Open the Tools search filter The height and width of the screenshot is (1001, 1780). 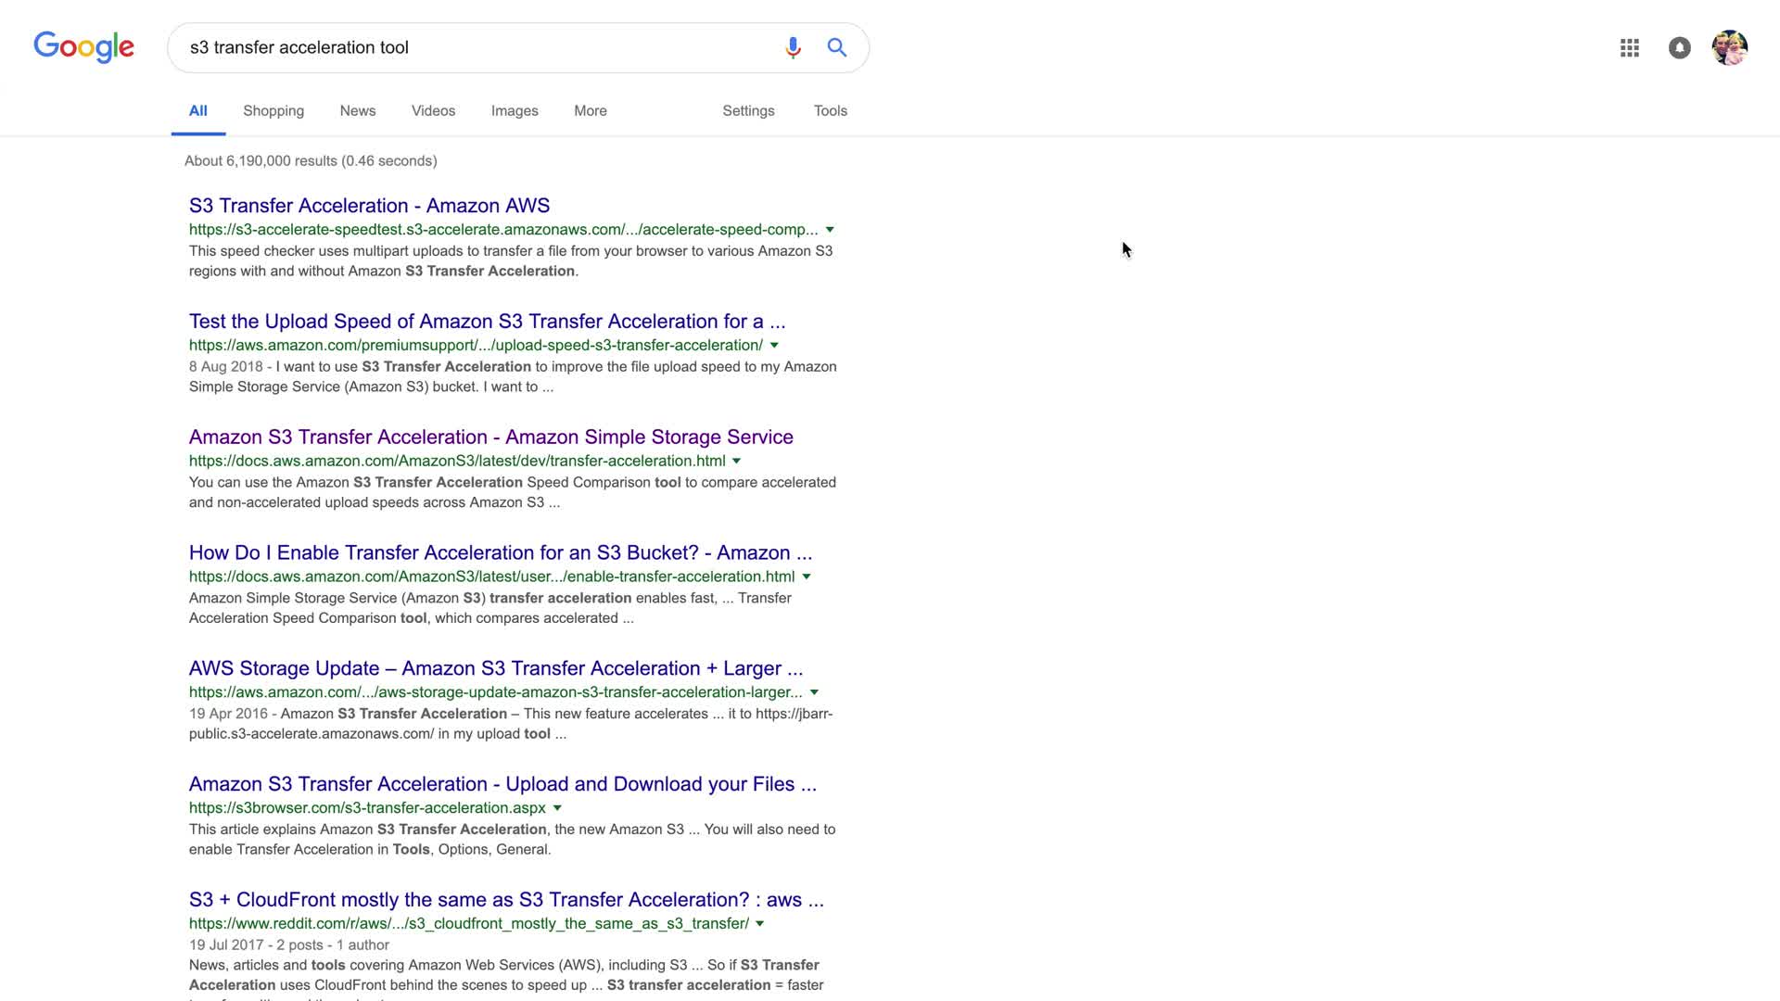tap(830, 110)
